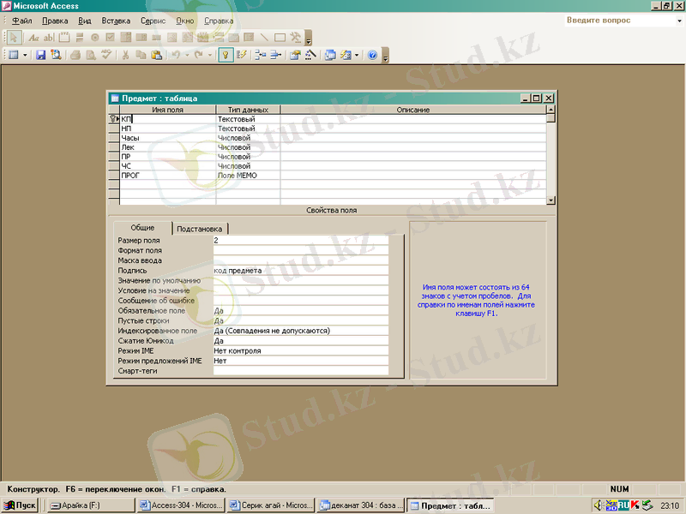Open the Properties icon in the toolbar
The image size is (686, 514).
pos(294,55)
